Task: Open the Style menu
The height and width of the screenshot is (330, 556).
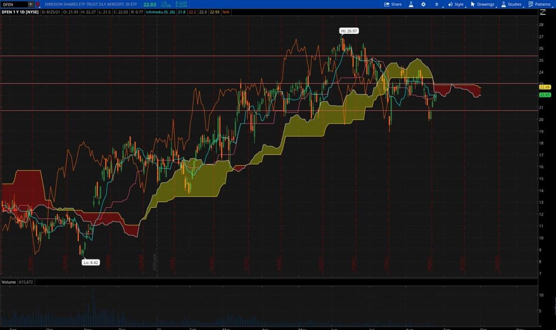Action: click(456, 4)
